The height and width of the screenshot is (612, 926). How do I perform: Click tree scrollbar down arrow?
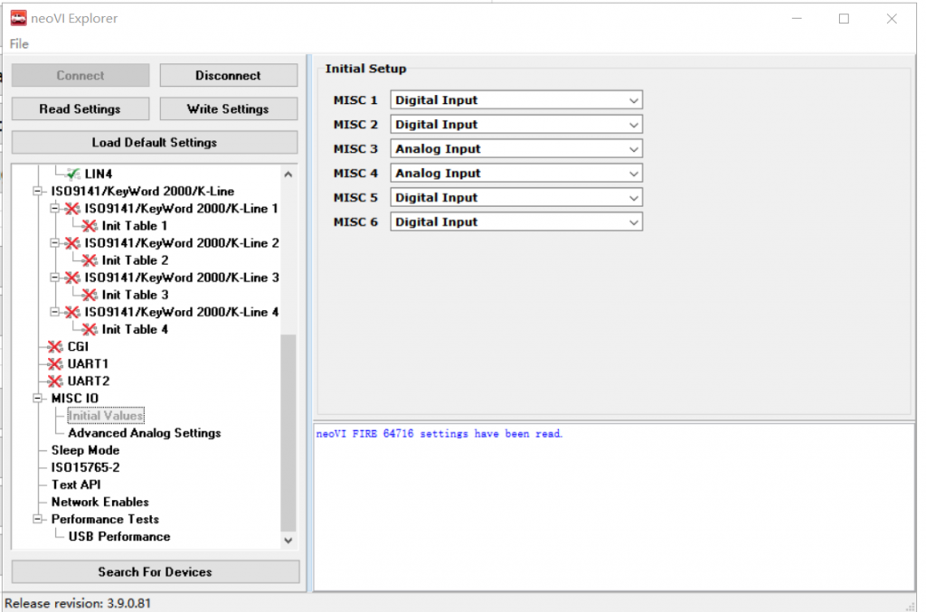click(x=288, y=540)
